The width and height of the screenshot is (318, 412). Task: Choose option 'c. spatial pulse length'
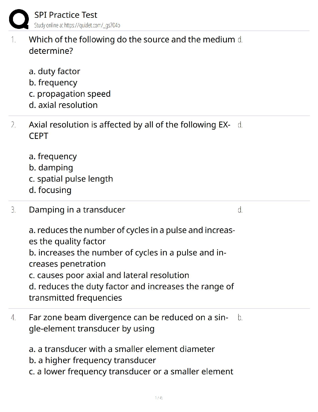tap(71, 179)
